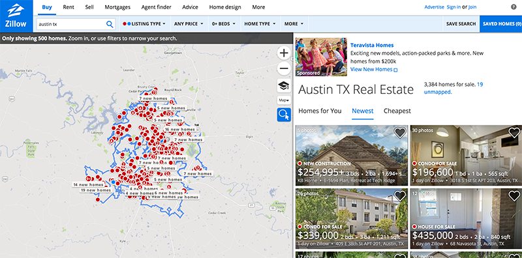Expand the Any Price filter
This screenshot has height=258, width=522.
point(189,24)
